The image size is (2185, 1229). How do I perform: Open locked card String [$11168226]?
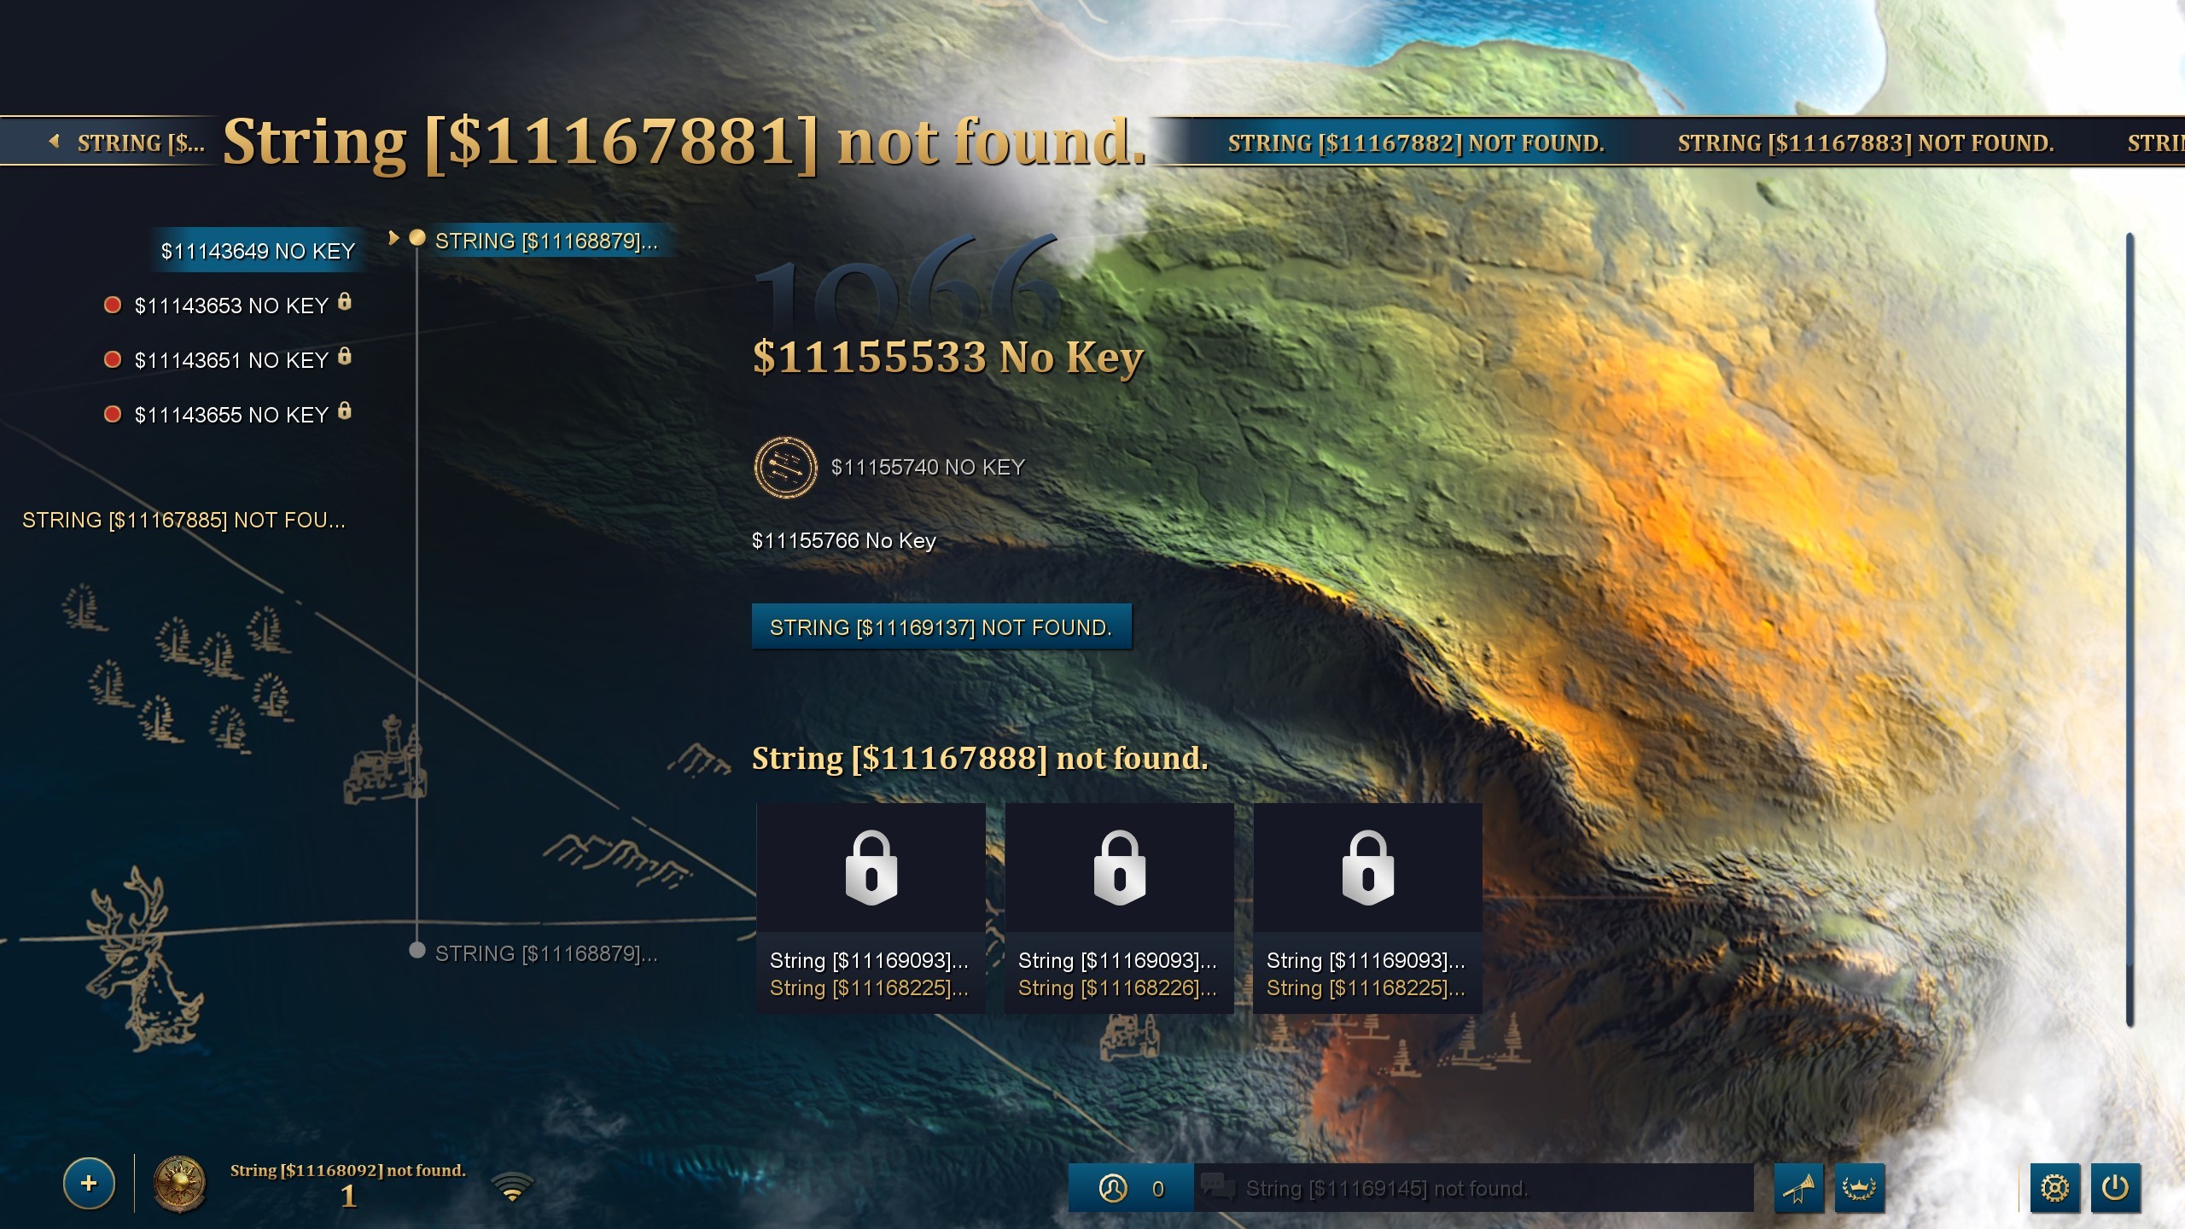point(1119,908)
